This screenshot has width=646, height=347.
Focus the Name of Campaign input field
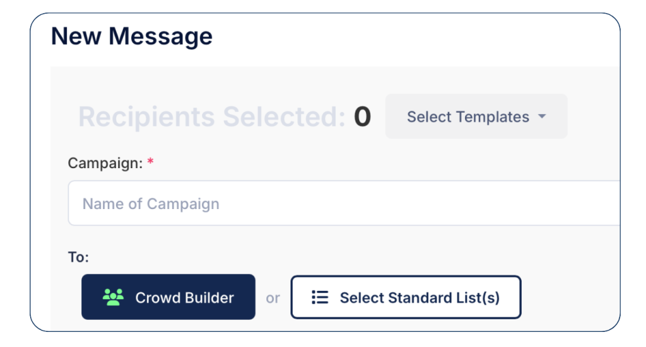344,203
